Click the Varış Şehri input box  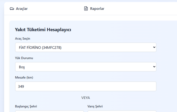pos(122,111)
